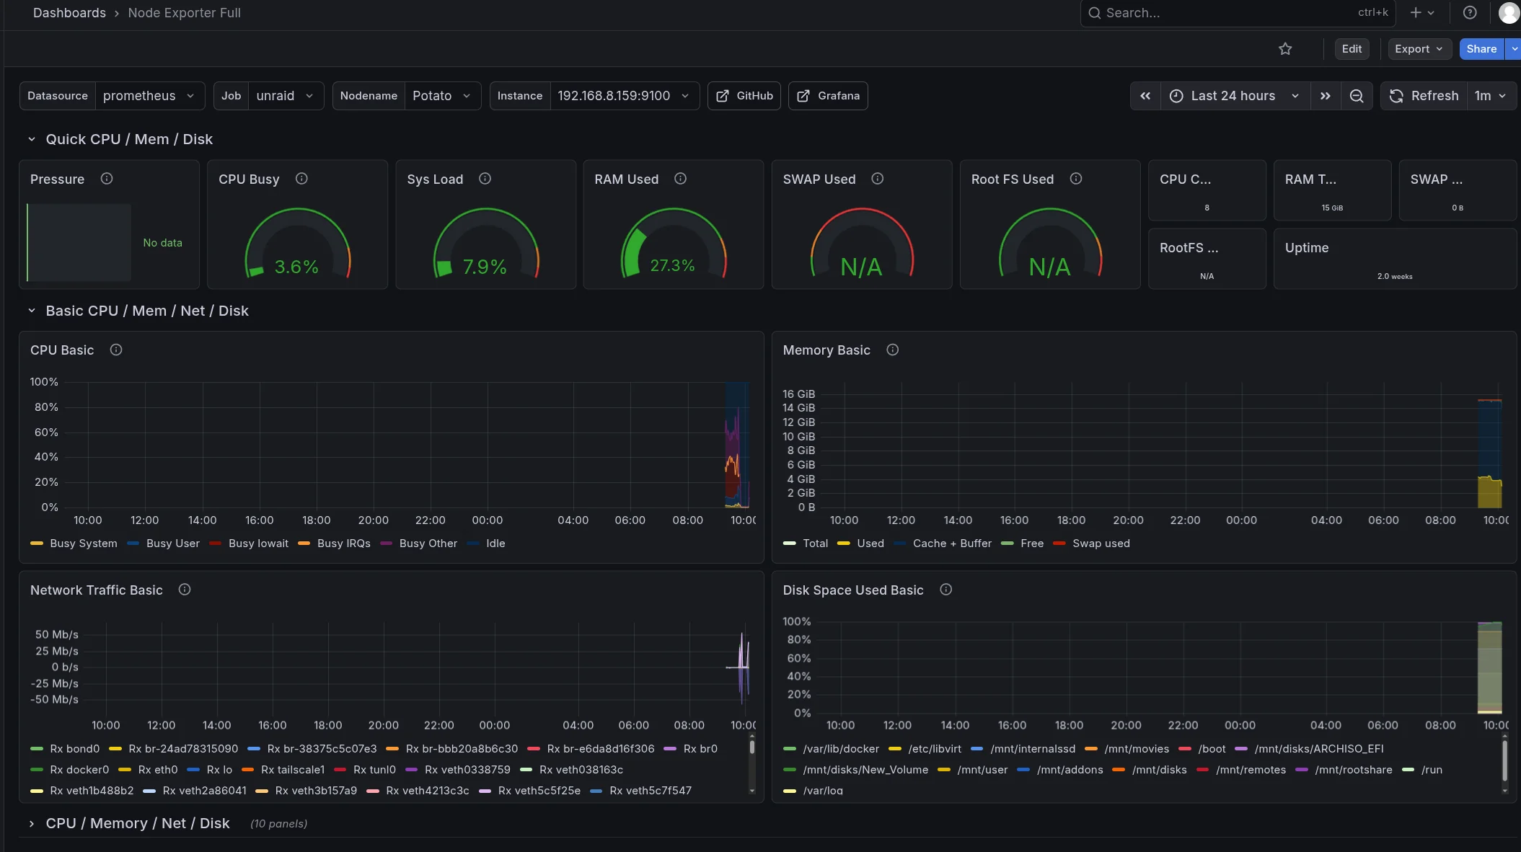Click Node Exporter Full breadcrumb
Viewport: 1521px width, 852px height.
click(184, 13)
